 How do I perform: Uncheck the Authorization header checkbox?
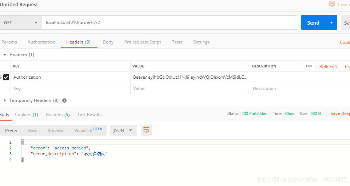(6, 77)
